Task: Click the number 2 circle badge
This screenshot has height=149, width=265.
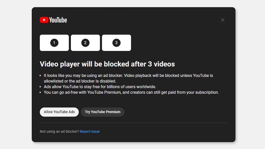Action: pos(85,43)
